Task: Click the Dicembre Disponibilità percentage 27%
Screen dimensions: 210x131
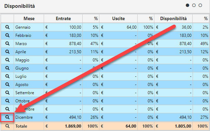Action: pyautogui.click(x=204, y=117)
